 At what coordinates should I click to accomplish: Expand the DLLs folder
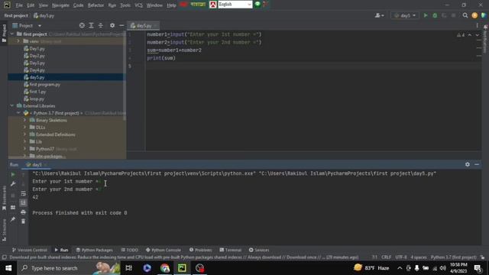(x=25, y=128)
